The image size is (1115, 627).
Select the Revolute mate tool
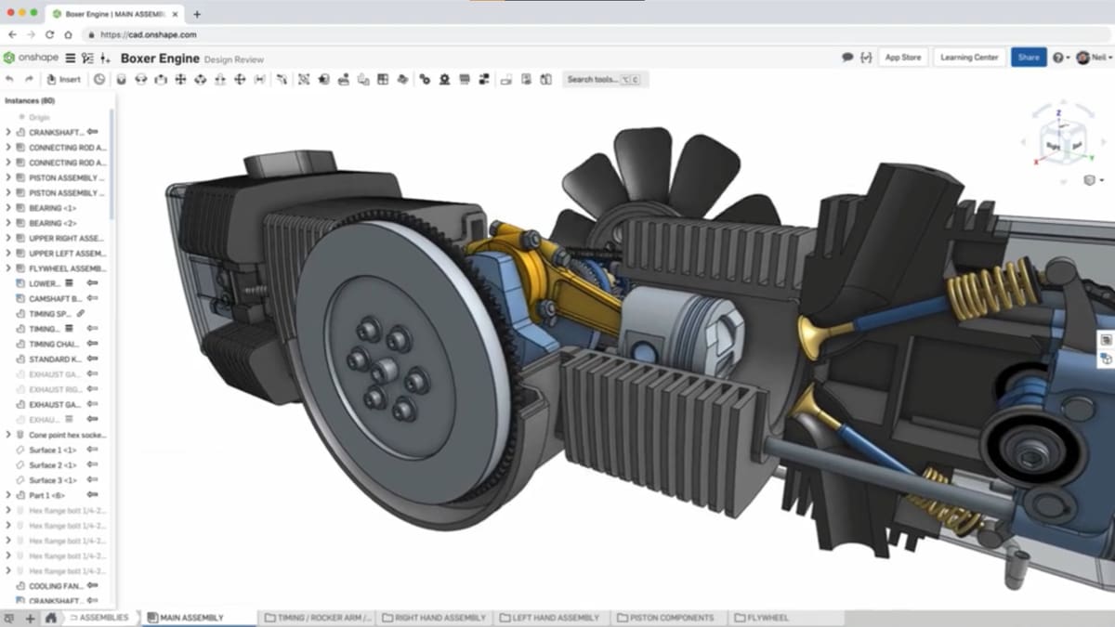point(141,80)
